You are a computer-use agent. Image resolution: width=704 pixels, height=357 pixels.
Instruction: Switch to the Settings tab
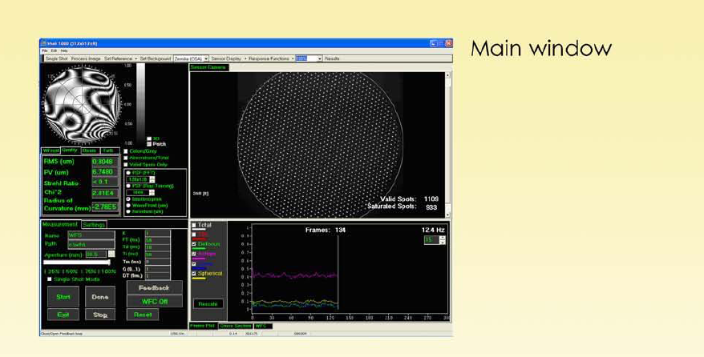click(95, 225)
